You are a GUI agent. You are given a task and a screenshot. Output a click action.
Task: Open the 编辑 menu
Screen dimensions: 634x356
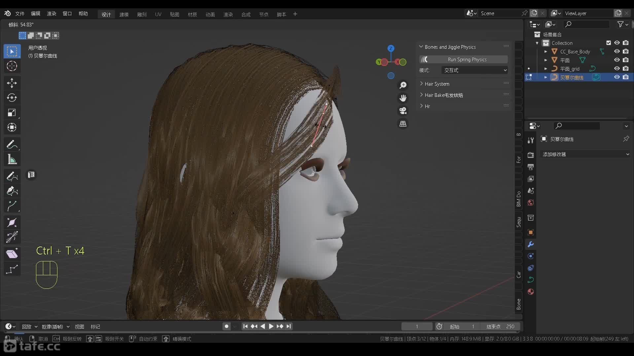[x=35, y=14]
